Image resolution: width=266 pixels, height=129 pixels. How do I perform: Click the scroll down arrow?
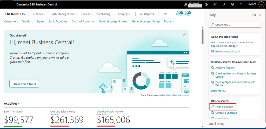click(202, 126)
